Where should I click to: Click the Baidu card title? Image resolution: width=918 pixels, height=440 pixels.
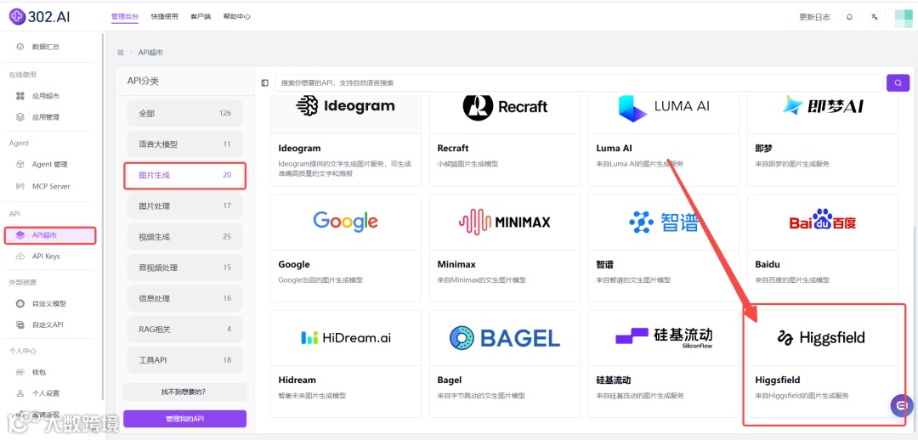[768, 264]
